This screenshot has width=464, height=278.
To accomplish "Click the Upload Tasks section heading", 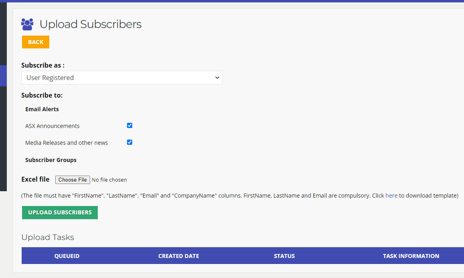I will click(48, 237).
